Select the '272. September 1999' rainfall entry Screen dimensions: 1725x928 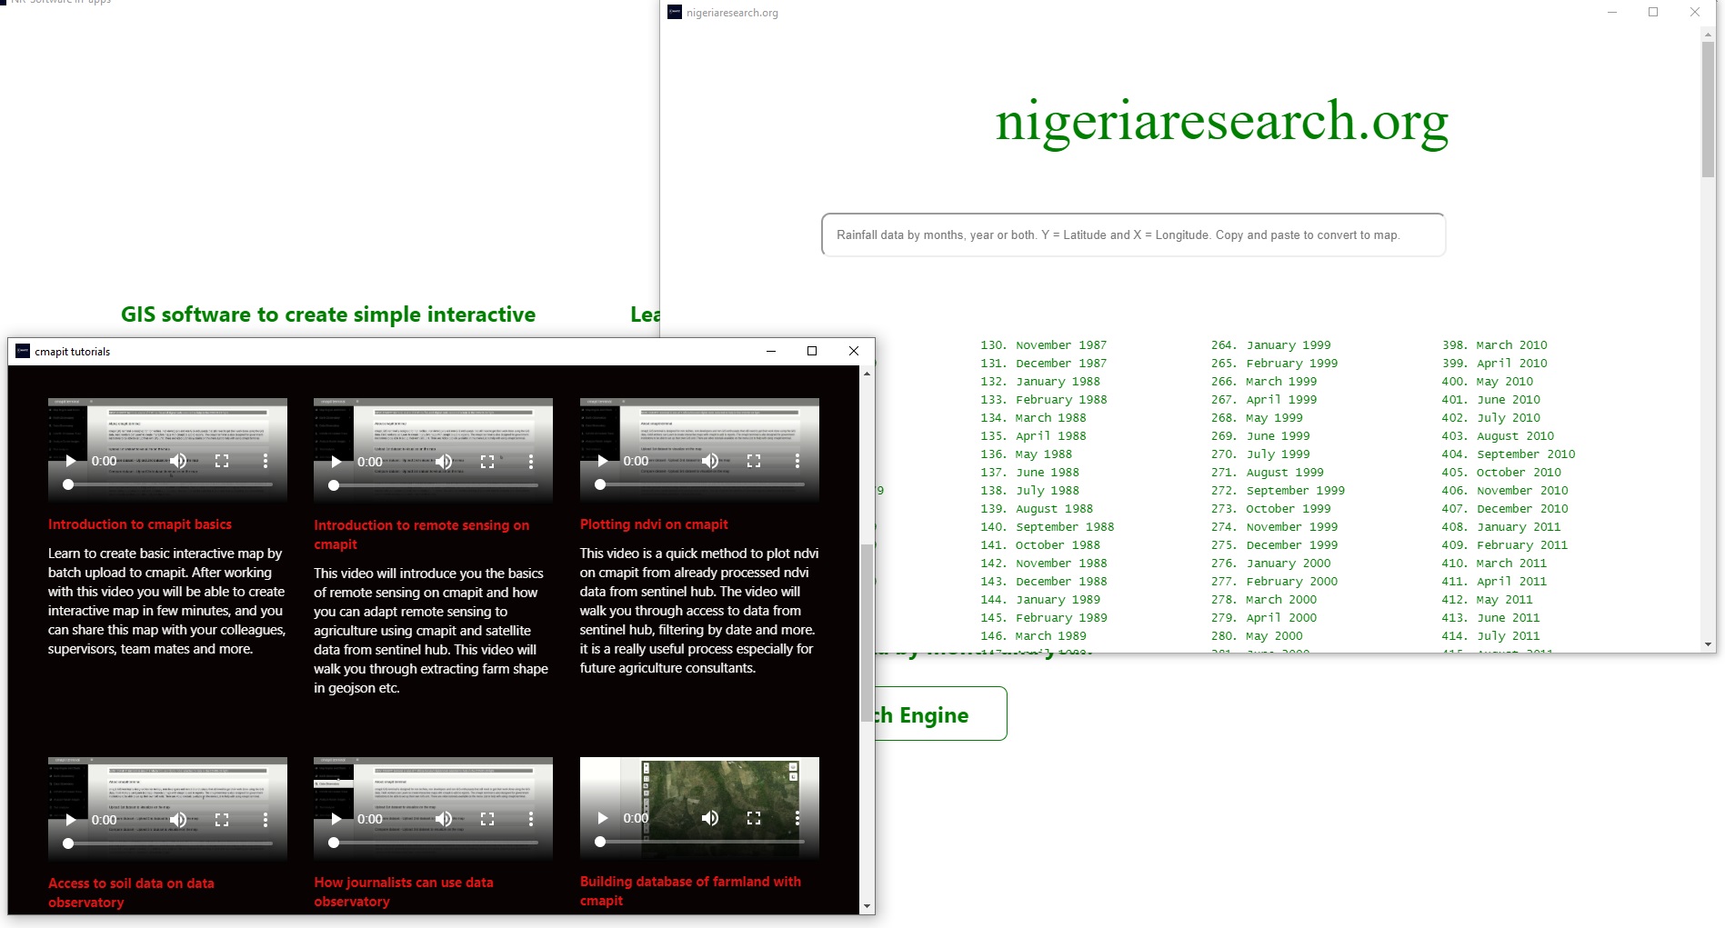tap(1278, 491)
